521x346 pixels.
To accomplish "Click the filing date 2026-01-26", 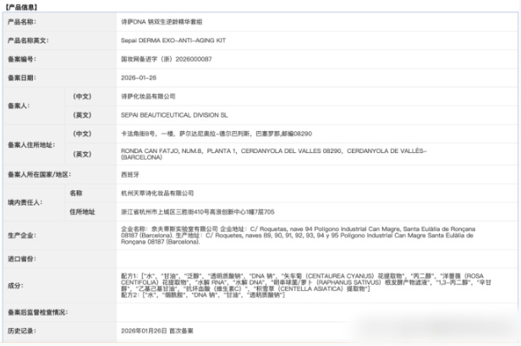I will [139, 78].
